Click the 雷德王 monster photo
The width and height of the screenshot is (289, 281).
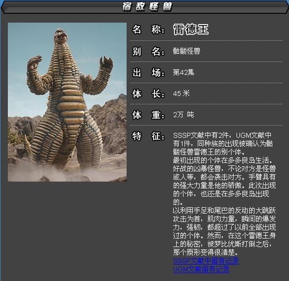[67, 102]
